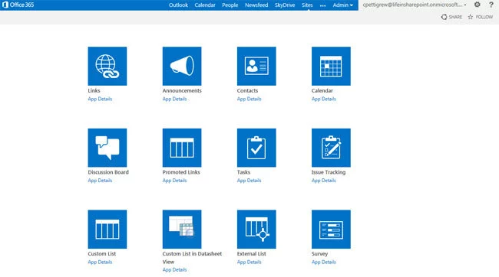The height and width of the screenshot is (277, 499).
Task: Click the Contacts tile label
Action: point(247,91)
